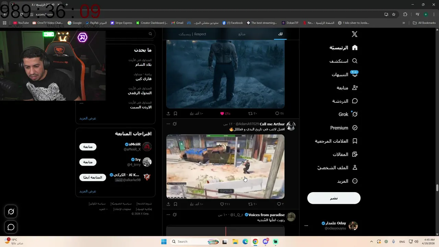
Task: Bookmark the top game-image post
Action: tap(175, 114)
